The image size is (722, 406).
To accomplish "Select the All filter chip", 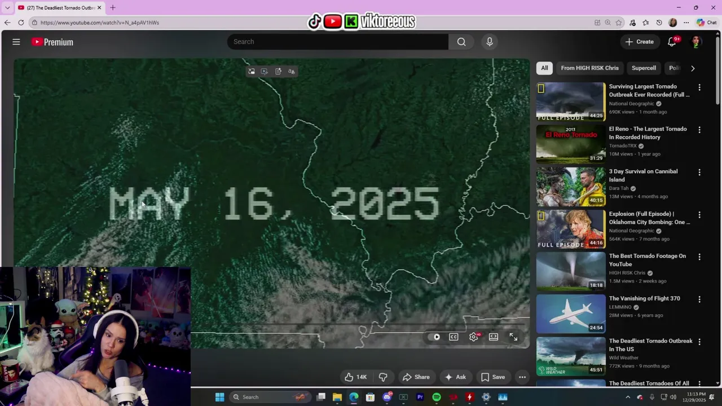I will click(544, 68).
